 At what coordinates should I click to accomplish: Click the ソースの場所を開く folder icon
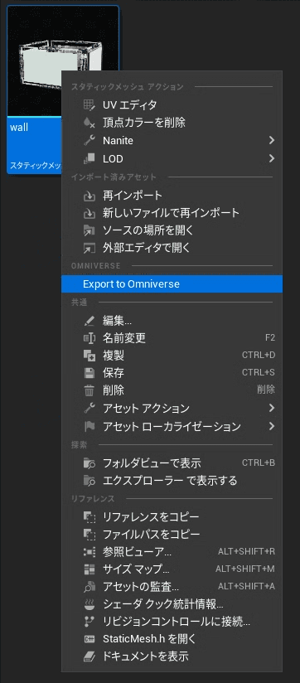click(x=89, y=231)
